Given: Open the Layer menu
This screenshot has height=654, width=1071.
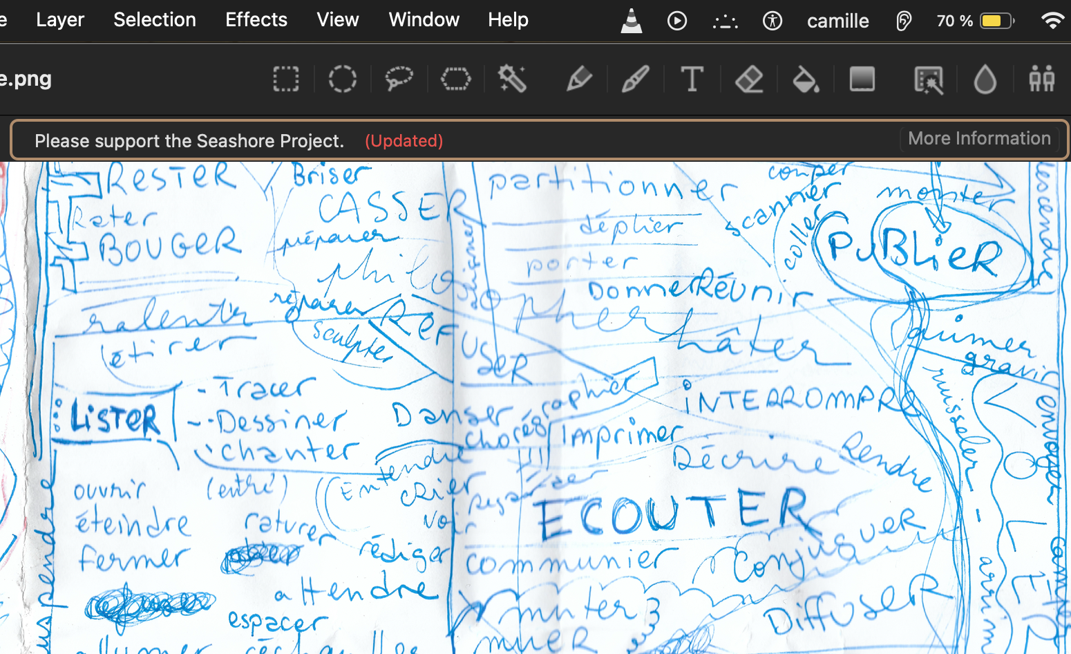Looking at the screenshot, I should (x=60, y=20).
